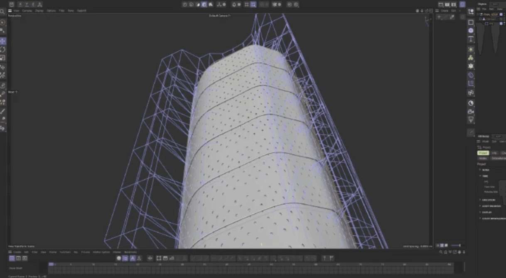This screenshot has width=506, height=278.
Task: Toggle the highlighted A automatic mode button
Action: click(133, 258)
